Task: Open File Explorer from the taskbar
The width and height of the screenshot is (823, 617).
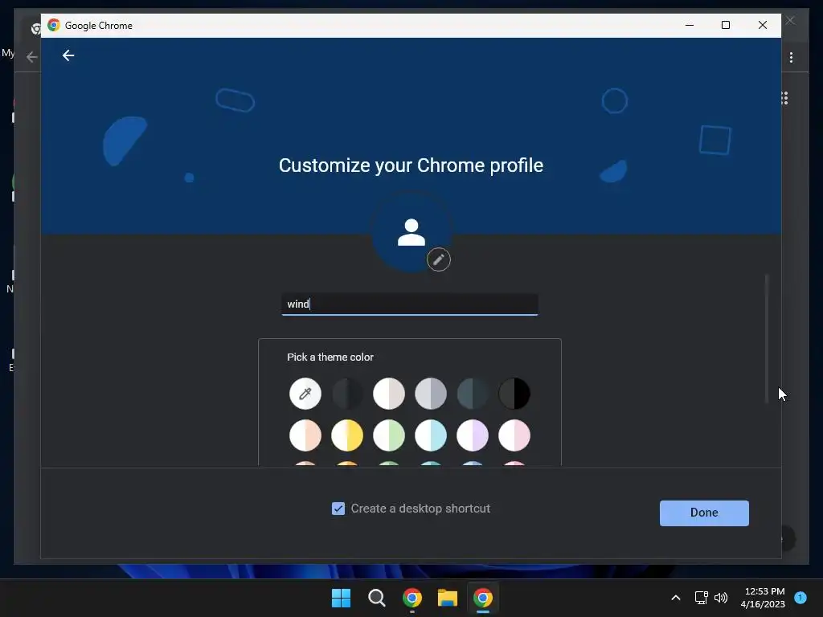Action: pyautogui.click(x=448, y=598)
